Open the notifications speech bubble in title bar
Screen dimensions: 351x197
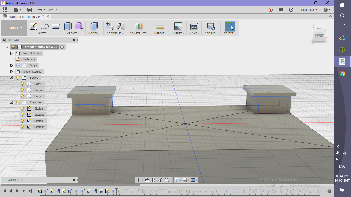click(281, 10)
